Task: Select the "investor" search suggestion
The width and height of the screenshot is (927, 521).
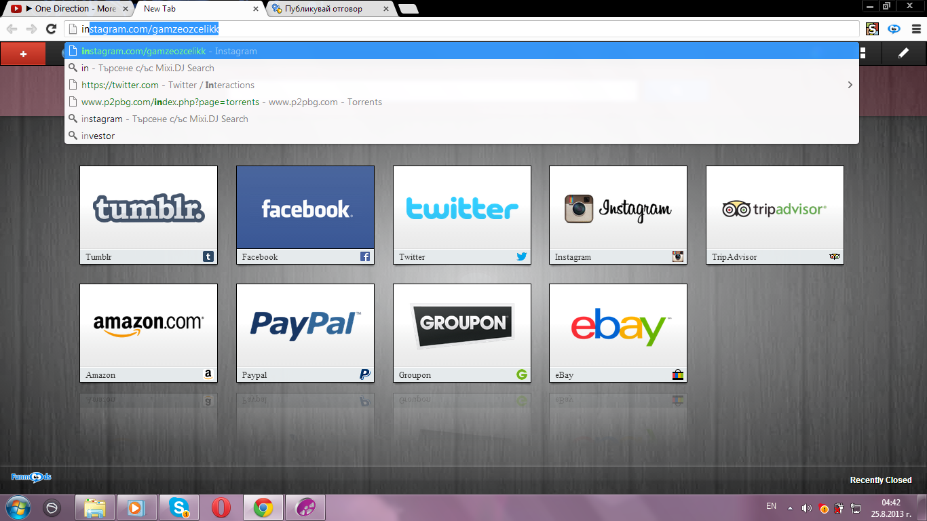Action: click(x=461, y=136)
